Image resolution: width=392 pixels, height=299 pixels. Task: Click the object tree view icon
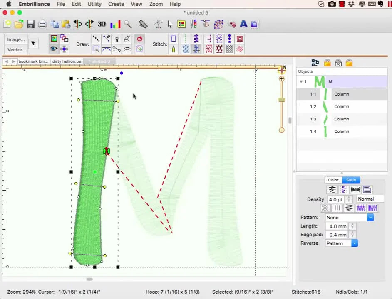click(x=315, y=63)
